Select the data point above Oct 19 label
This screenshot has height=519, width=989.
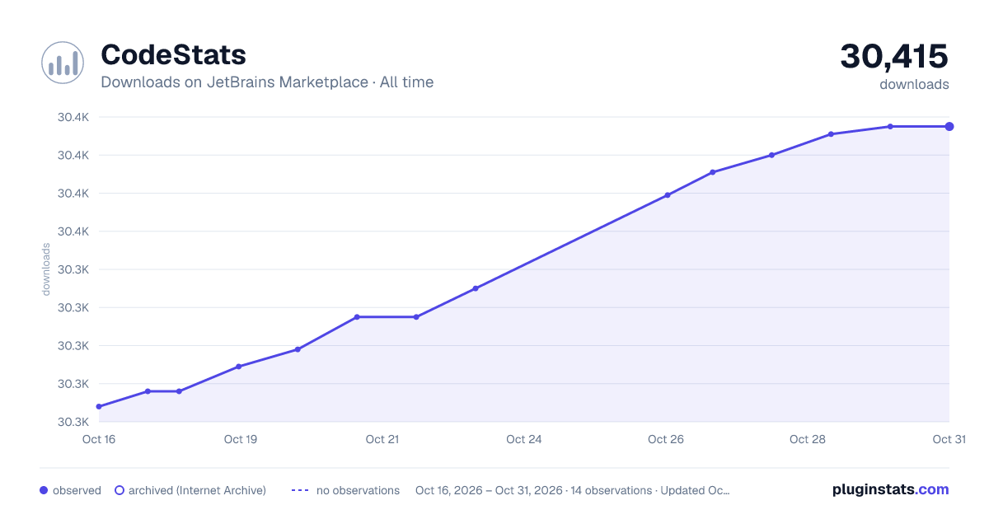click(238, 367)
